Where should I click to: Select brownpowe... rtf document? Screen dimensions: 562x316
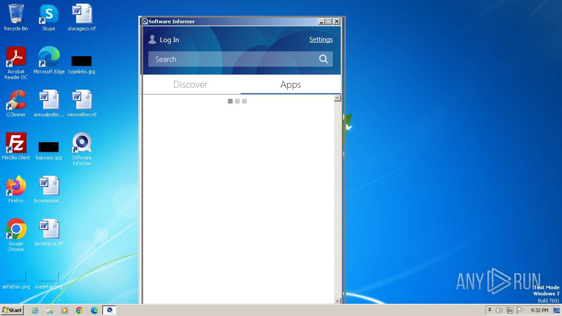pyautogui.click(x=49, y=190)
